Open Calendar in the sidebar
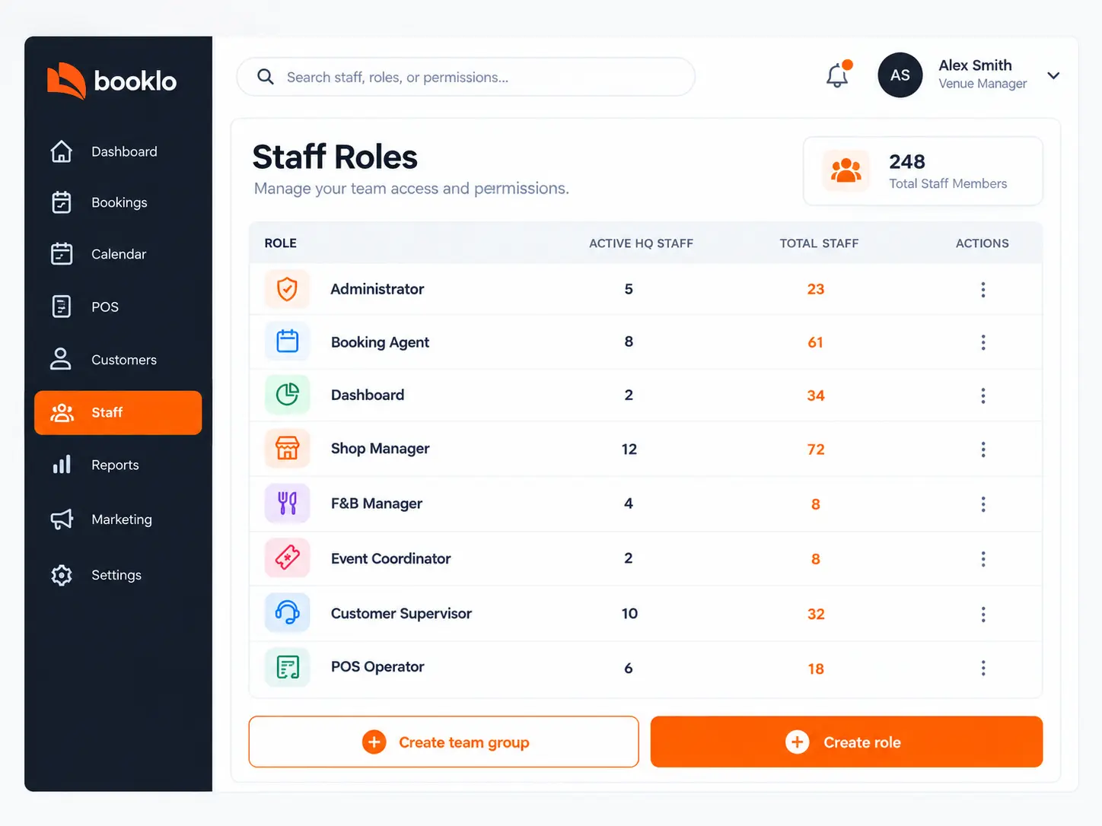 (x=118, y=254)
